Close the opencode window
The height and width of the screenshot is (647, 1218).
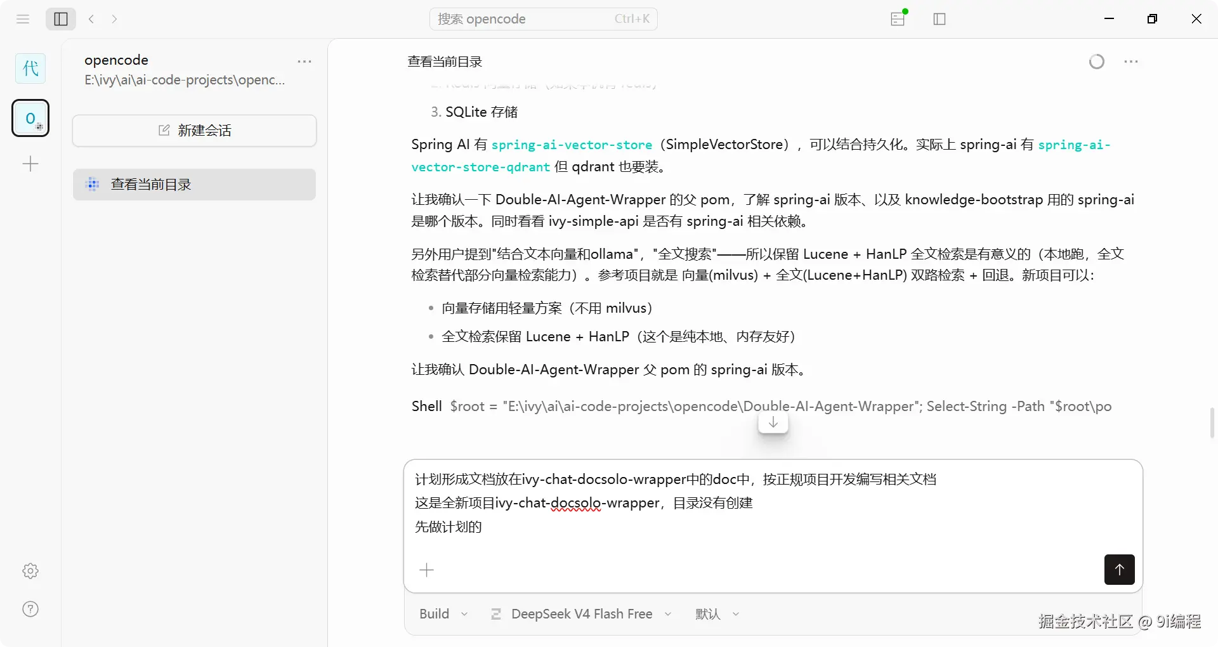tap(1196, 19)
